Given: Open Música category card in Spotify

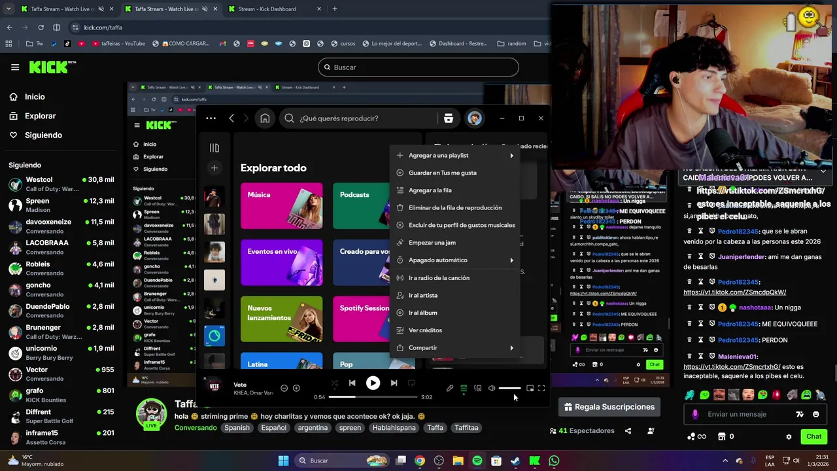Looking at the screenshot, I should pyautogui.click(x=281, y=205).
